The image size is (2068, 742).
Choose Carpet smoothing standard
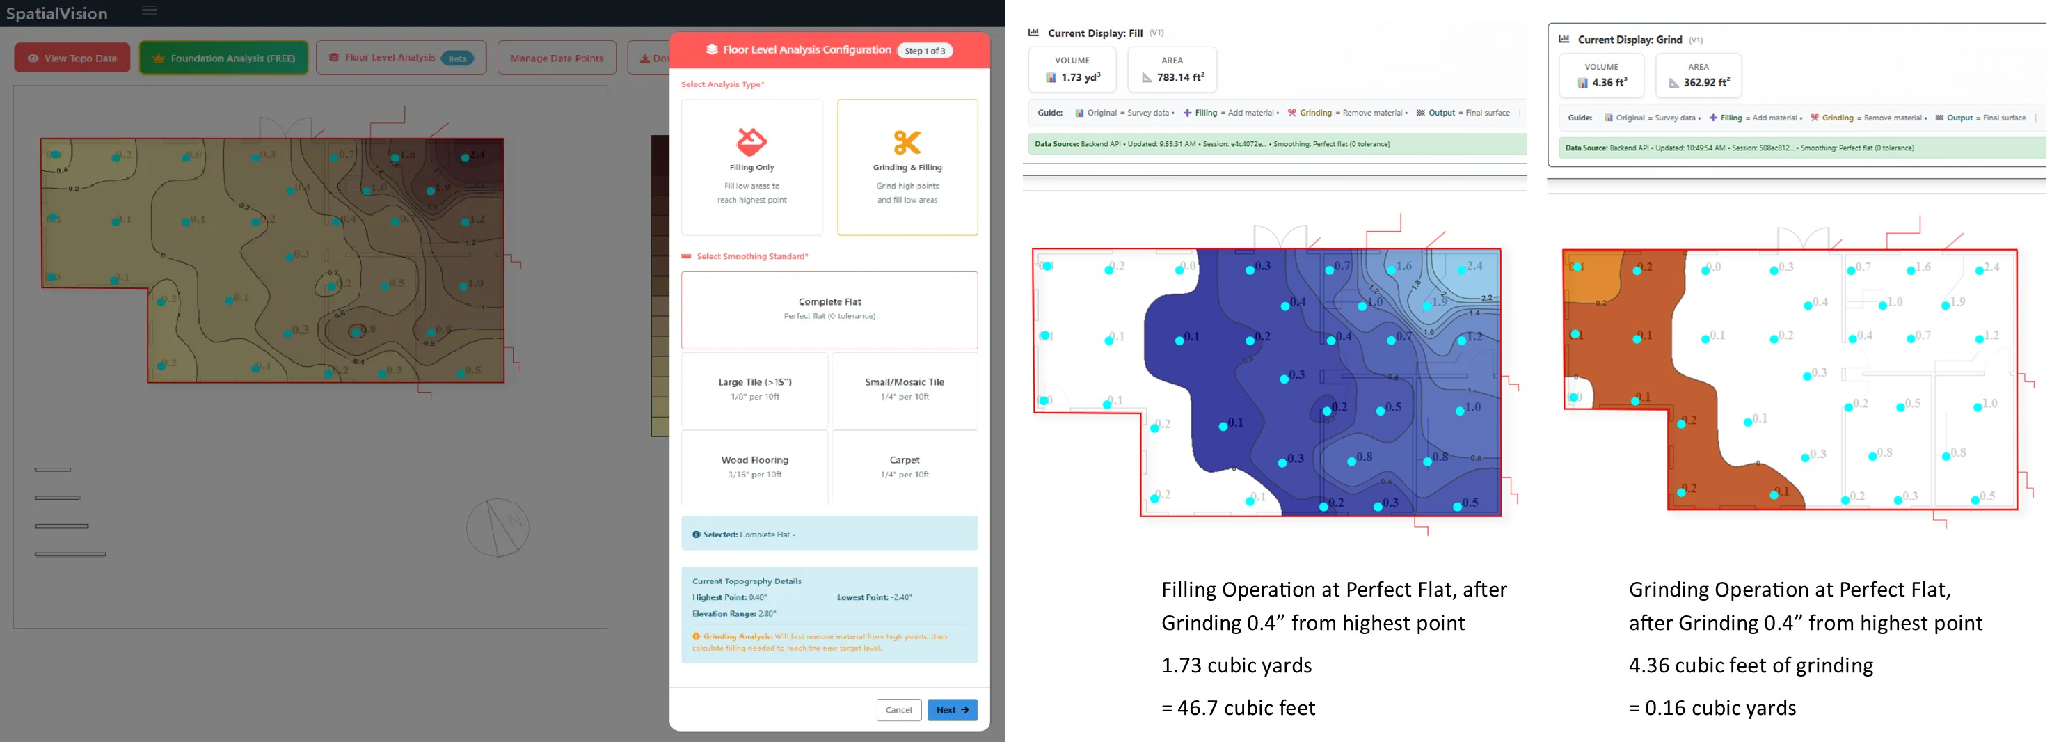(905, 467)
